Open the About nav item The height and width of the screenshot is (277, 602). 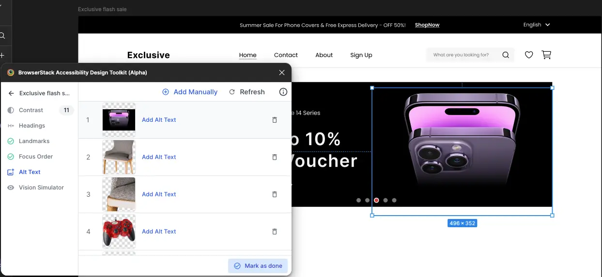(324, 55)
